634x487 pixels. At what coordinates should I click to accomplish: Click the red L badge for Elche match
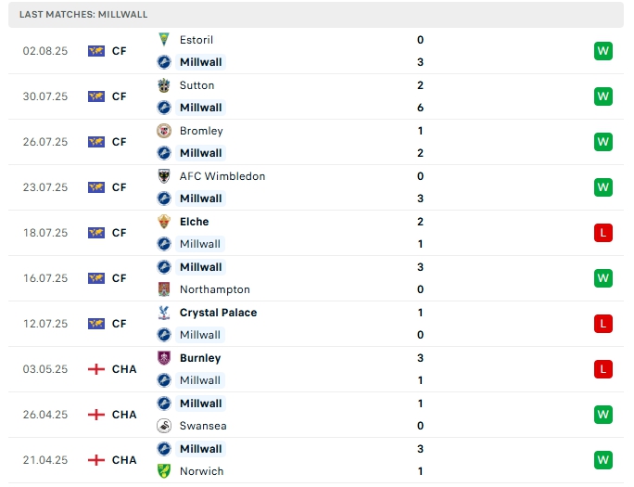(x=603, y=233)
